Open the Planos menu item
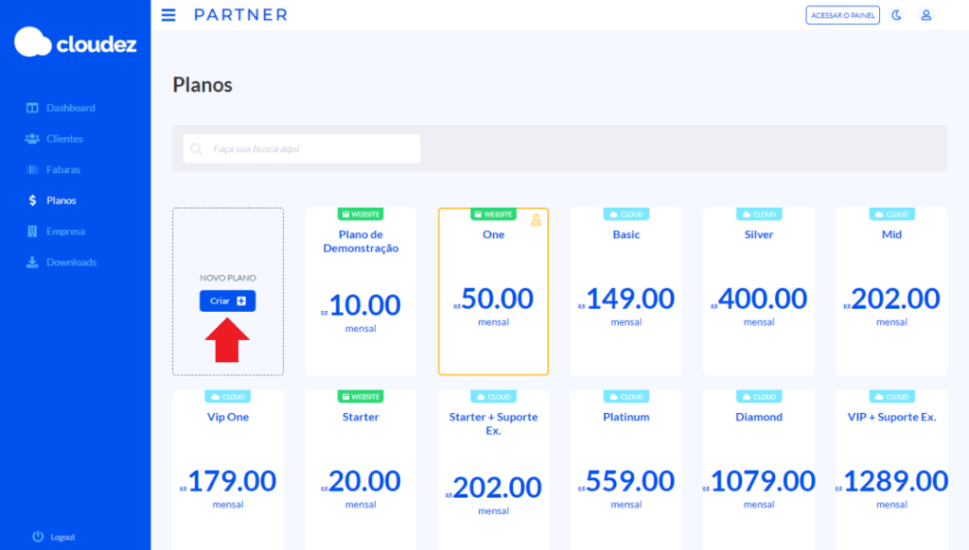This screenshot has height=550, width=969. pyautogui.click(x=62, y=200)
